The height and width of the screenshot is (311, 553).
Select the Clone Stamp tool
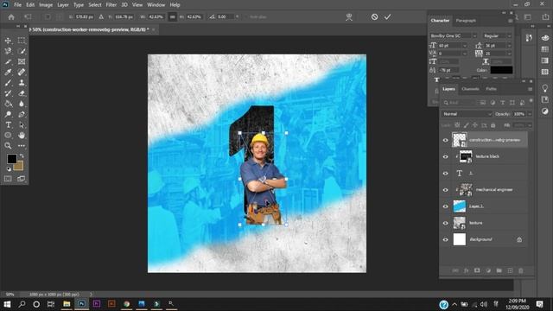(x=22, y=83)
